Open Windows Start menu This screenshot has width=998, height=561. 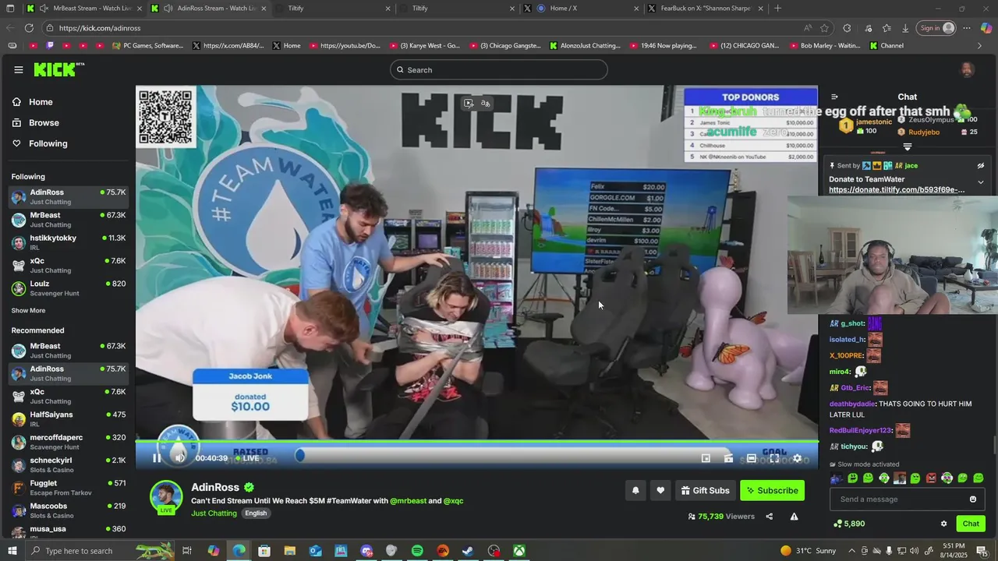pyautogui.click(x=12, y=551)
